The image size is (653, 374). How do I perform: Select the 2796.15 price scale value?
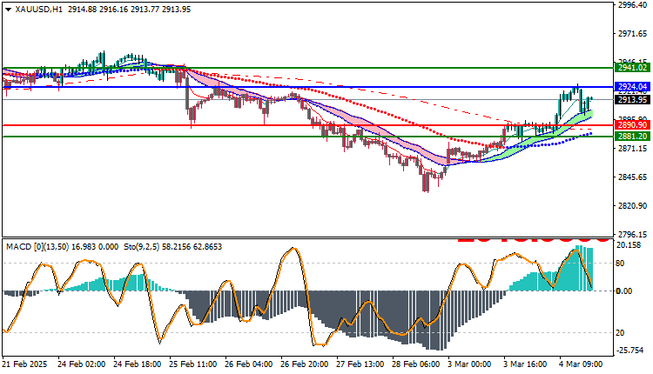633,234
